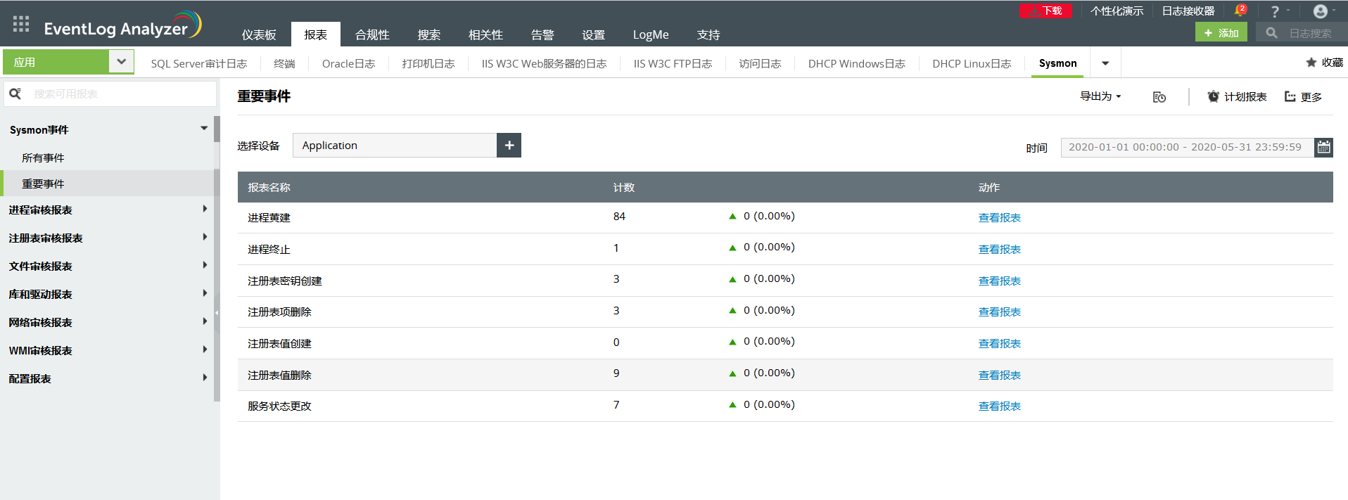Click the sidebar report search magnifier icon
This screenshot has width=1348, height=500.
tap(15, 94)
